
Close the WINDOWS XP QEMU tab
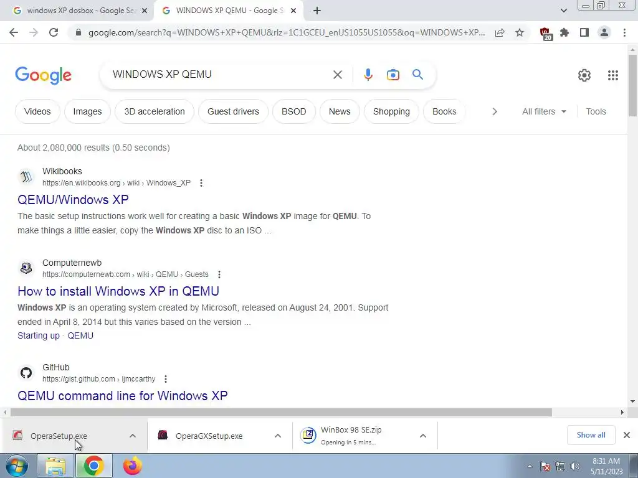[x=293, y=11]
